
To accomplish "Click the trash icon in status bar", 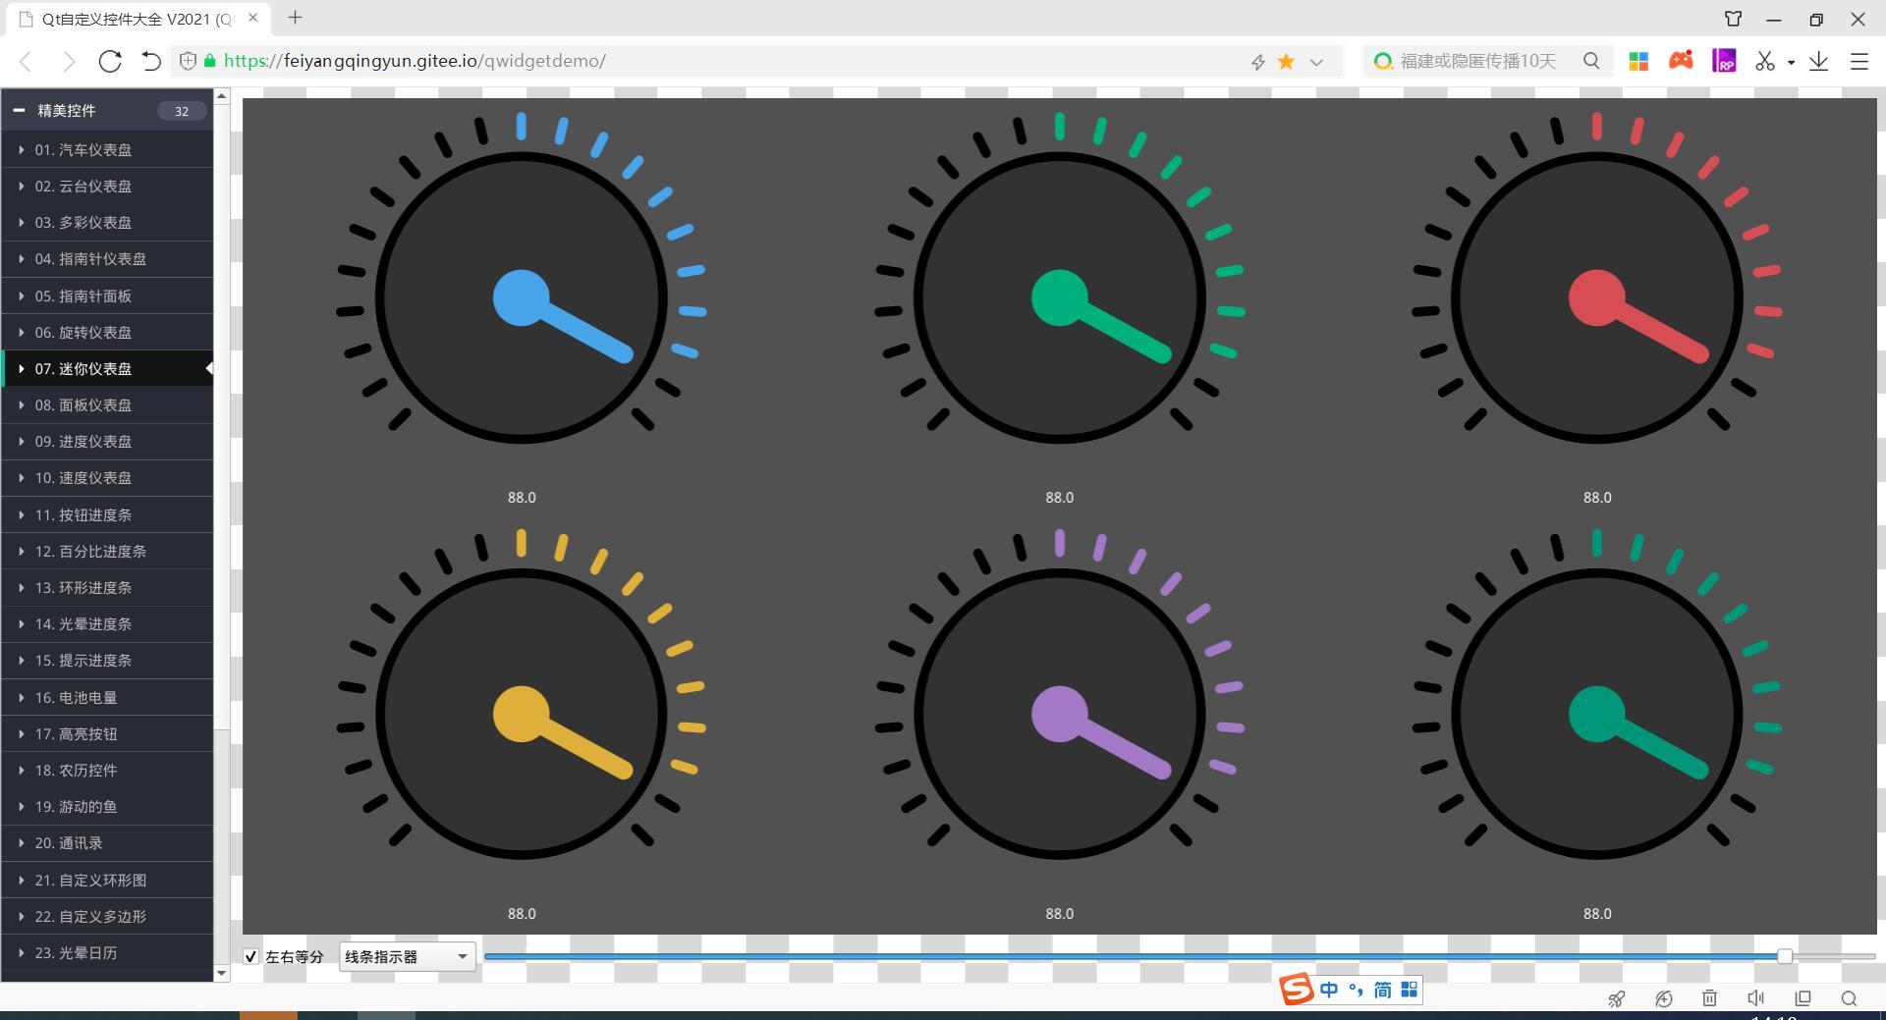I will point(1709,998).
